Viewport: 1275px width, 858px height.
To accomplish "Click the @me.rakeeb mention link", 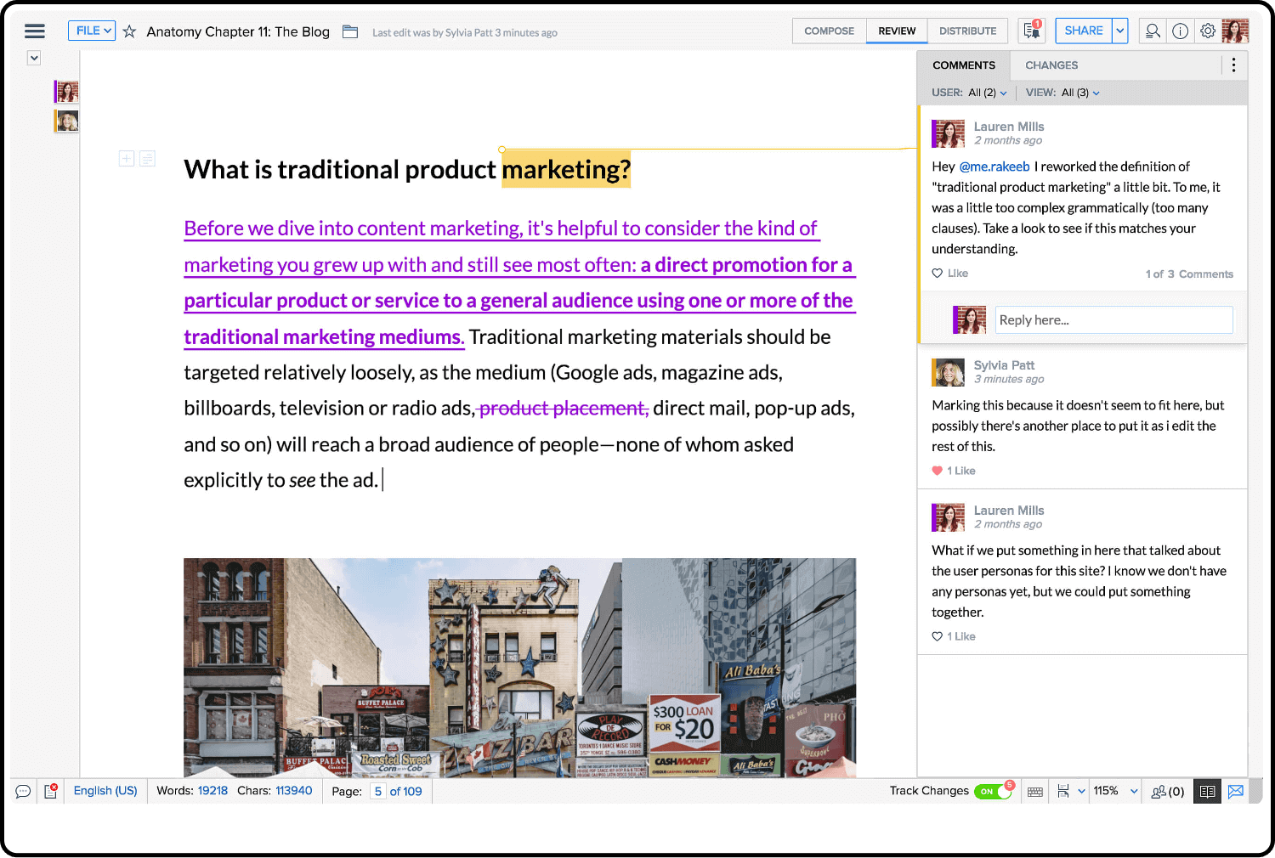I will pyautogui.click(x=994, y=167).
